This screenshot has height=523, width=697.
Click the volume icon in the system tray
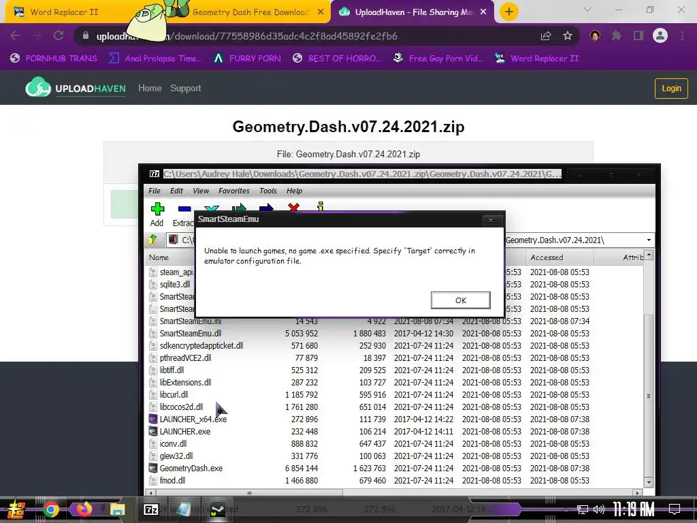tap(599, 509)
